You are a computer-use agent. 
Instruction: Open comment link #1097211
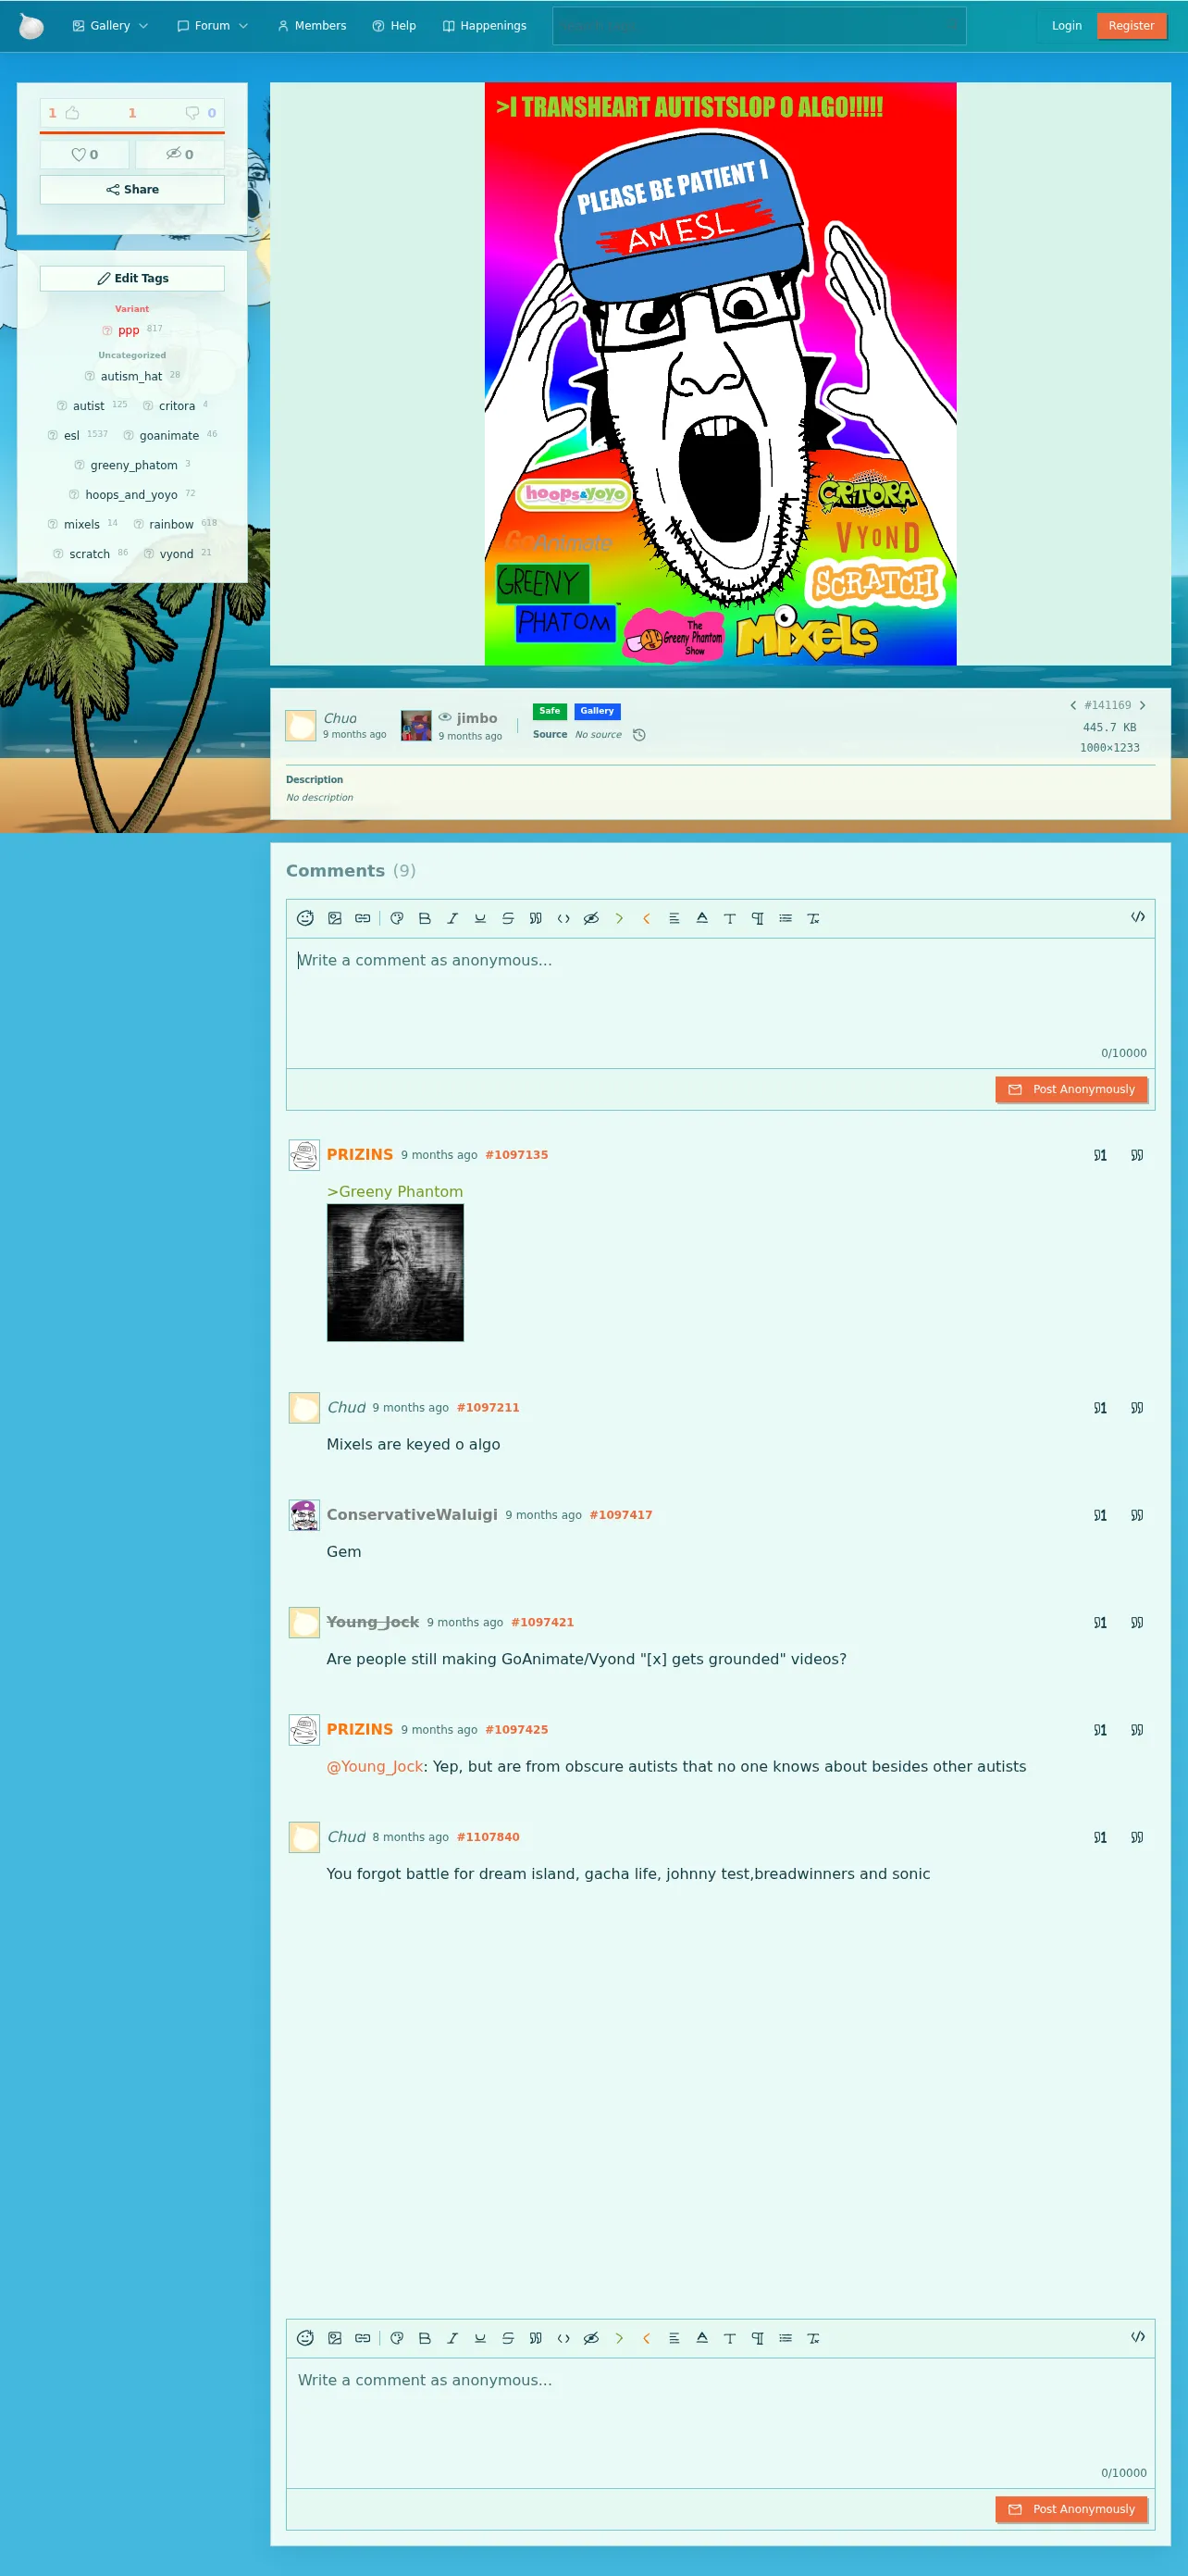(x=488, y=1408)
